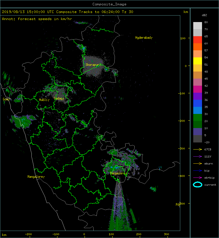Pick the brown 45–48 dBZ swatch
Image resolution: width=219 pixels, height=238 pixels.
click(197, 75)
